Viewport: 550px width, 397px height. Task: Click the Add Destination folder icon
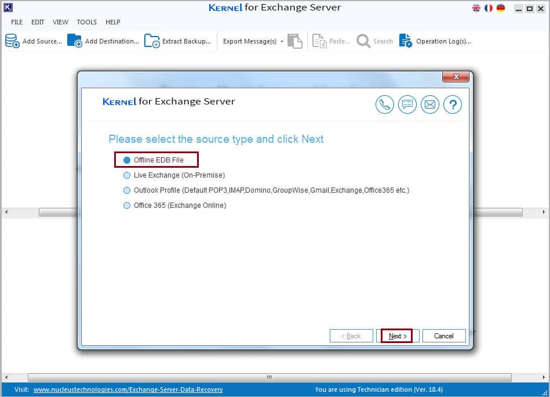click(75, 41)
